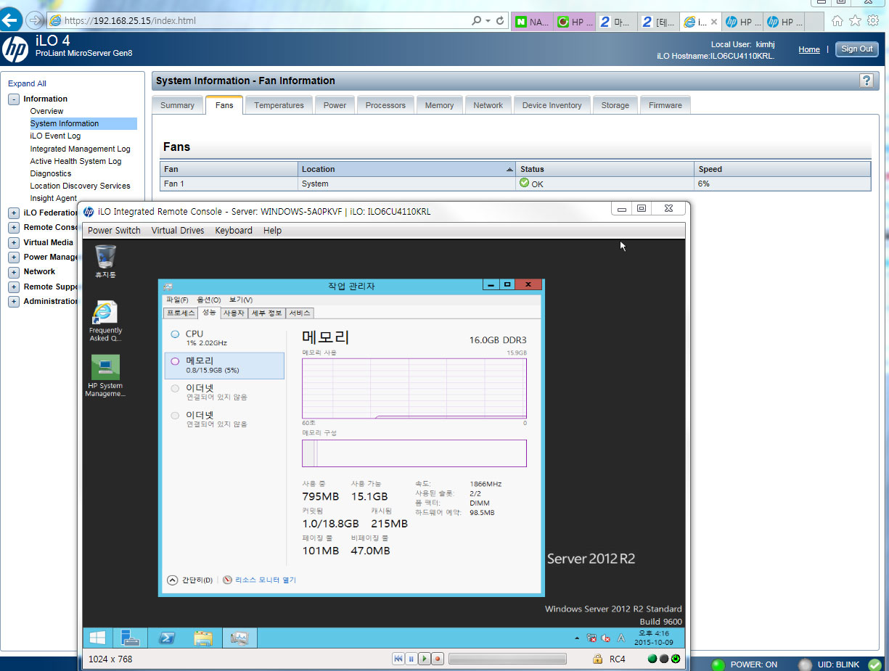
Task: Click the Sign Out button
Action: pyautogui.click(x=856, y=49)
